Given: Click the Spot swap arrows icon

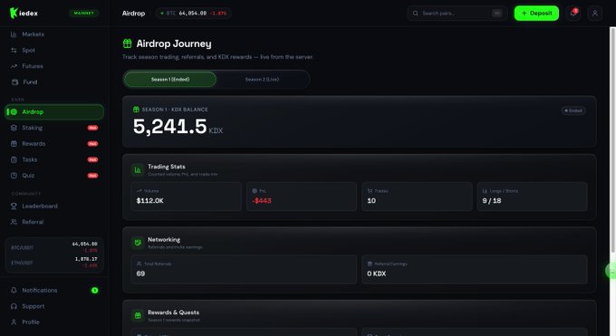Looking at the screenshot, I should (x=14, y=51).
